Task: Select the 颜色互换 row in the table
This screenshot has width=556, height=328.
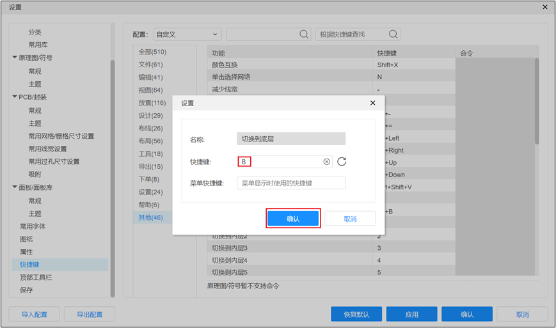Action: click(331, 65)
